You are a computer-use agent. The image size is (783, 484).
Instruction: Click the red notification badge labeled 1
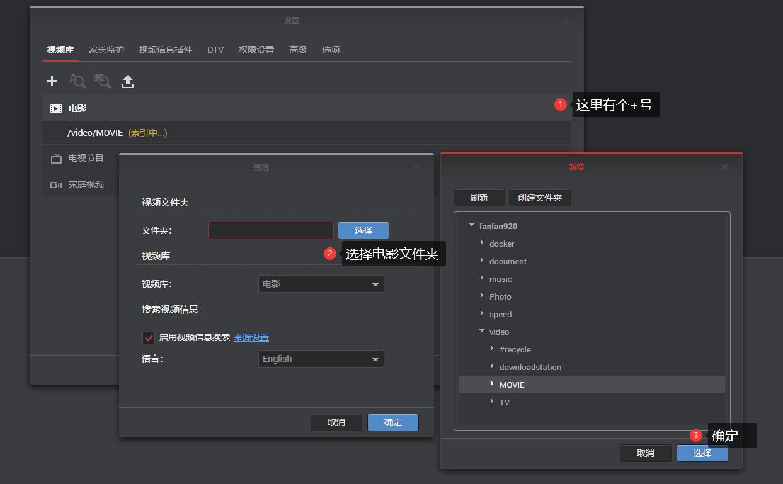point(560,104)
